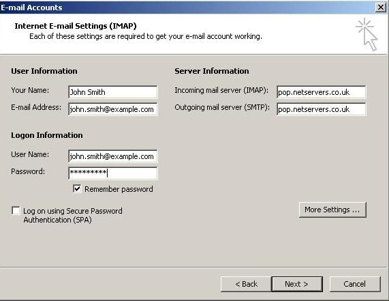Image resolution: width=389 pixels, height=301 pixels.
Task: Focus the User Name logon field
Action: 113,156
